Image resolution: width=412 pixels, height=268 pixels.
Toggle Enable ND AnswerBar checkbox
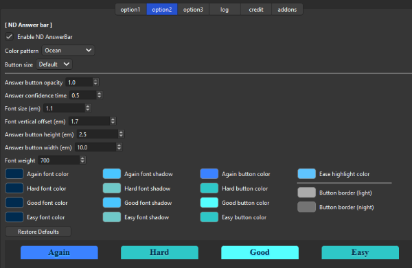click(x=9, y=37)
